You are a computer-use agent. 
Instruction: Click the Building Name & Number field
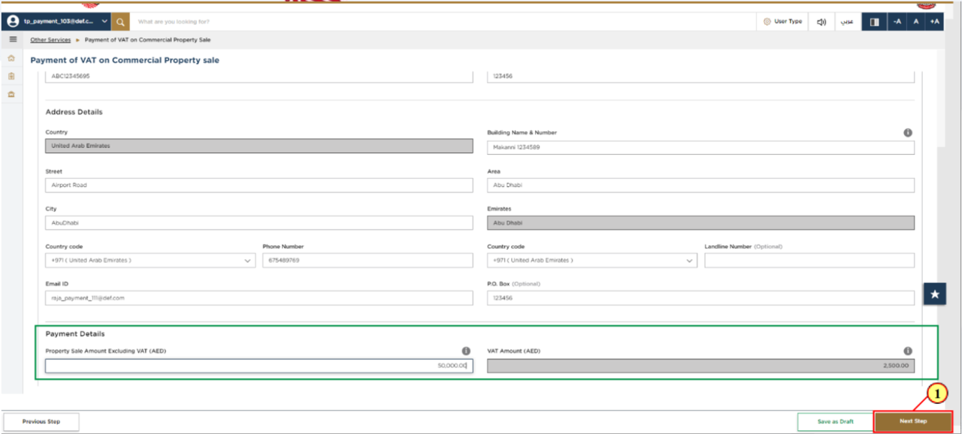click(x=700, y=147)
